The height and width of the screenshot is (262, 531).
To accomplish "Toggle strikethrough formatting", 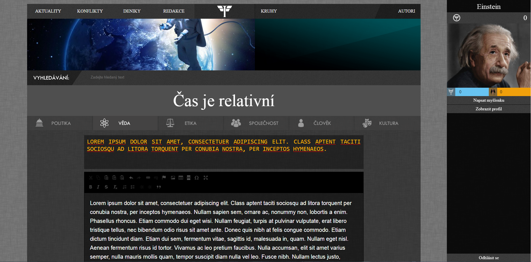I will point(106,187).
